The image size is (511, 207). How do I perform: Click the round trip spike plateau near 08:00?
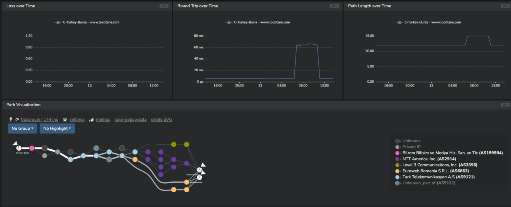pyautogui.click(x=307, y=45)
